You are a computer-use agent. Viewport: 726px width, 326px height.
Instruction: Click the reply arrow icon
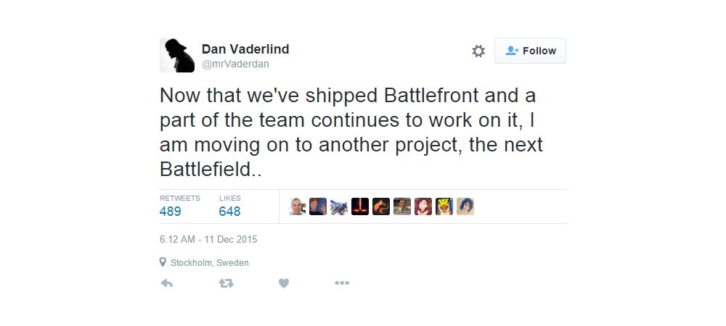166,283
